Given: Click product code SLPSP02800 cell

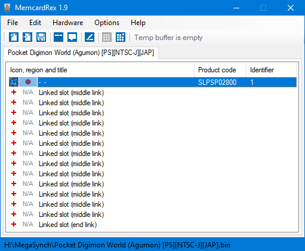Looking at the screenshot, I should [x=217, y=82].
